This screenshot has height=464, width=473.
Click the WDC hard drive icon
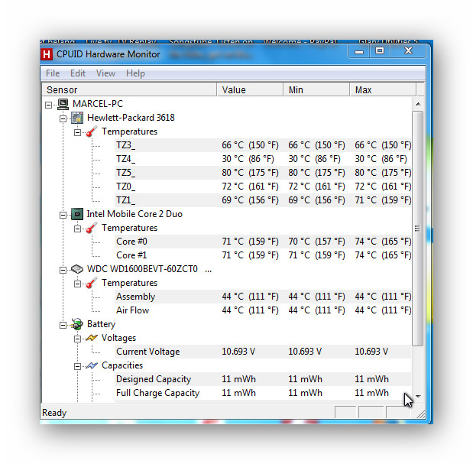77,269
